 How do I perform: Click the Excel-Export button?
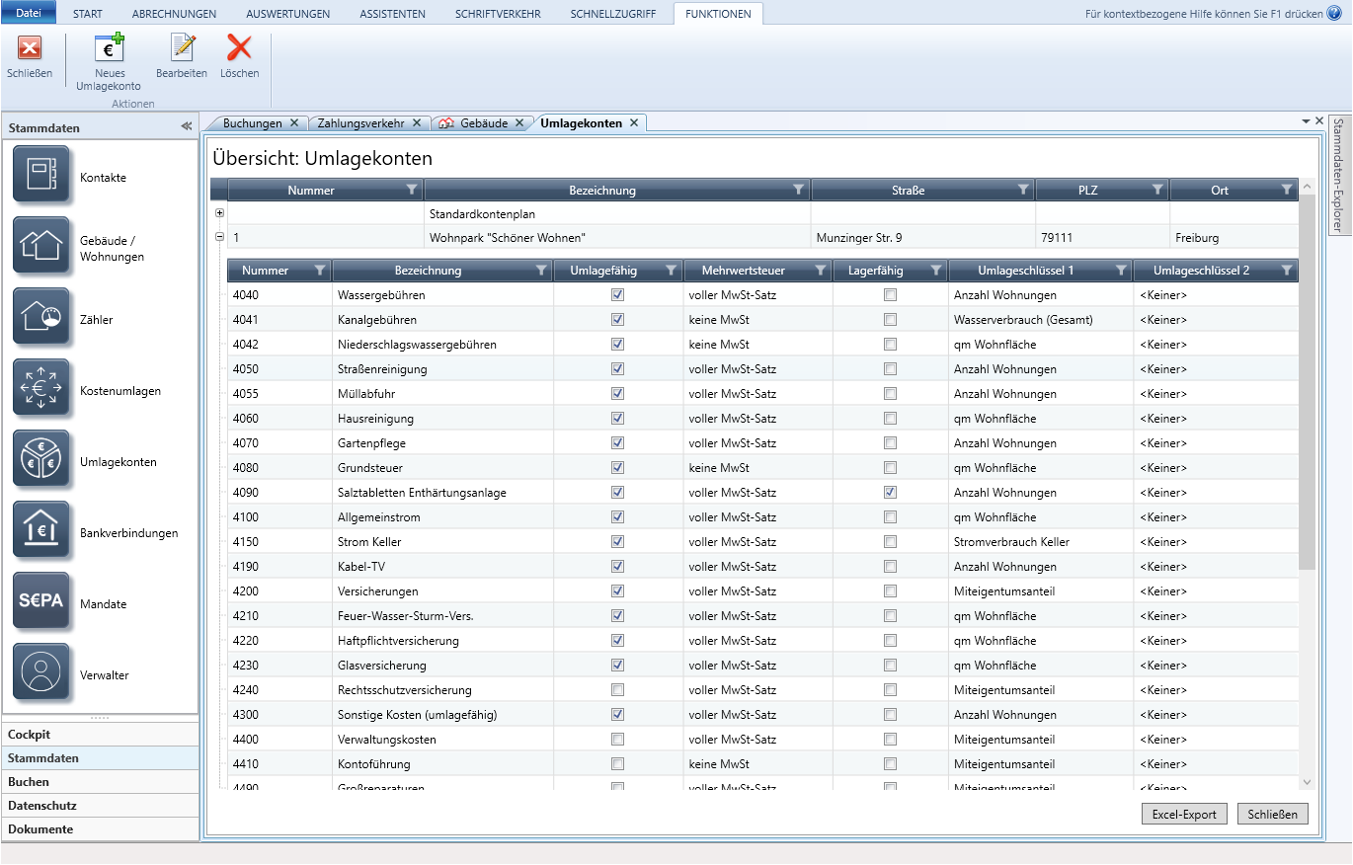click(1184, 814)
